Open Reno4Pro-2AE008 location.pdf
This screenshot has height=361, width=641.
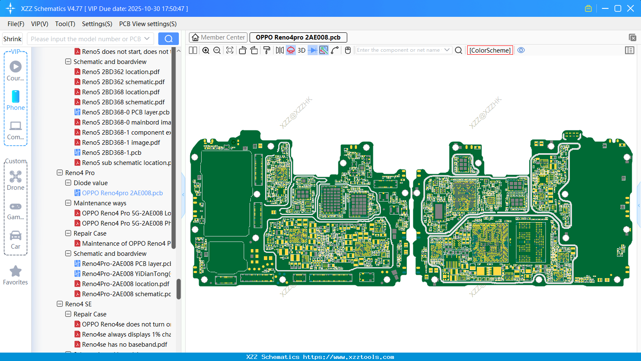point(125,284)
